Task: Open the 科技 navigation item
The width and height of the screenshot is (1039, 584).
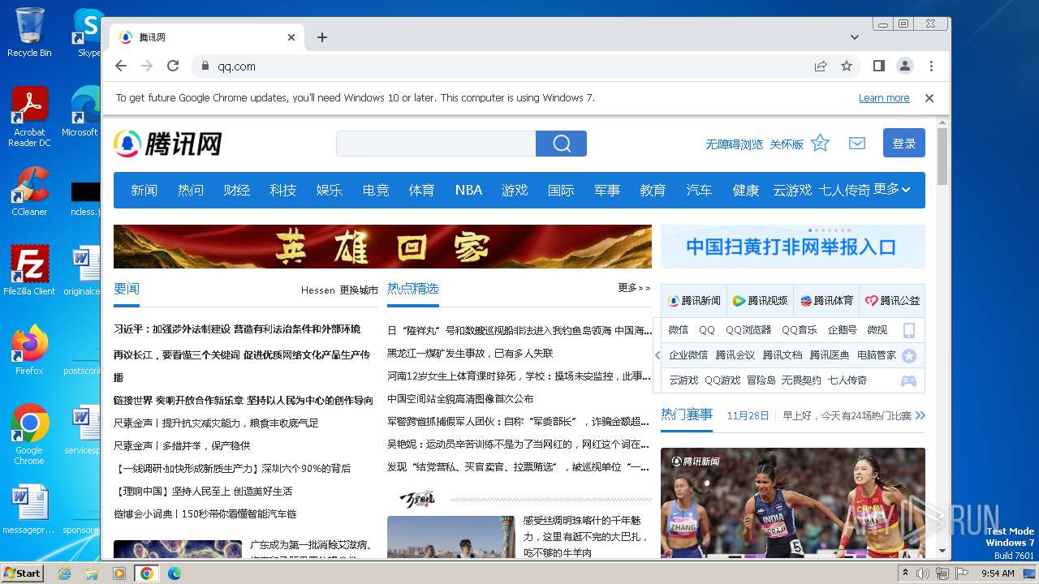Action: coord(282,190)
